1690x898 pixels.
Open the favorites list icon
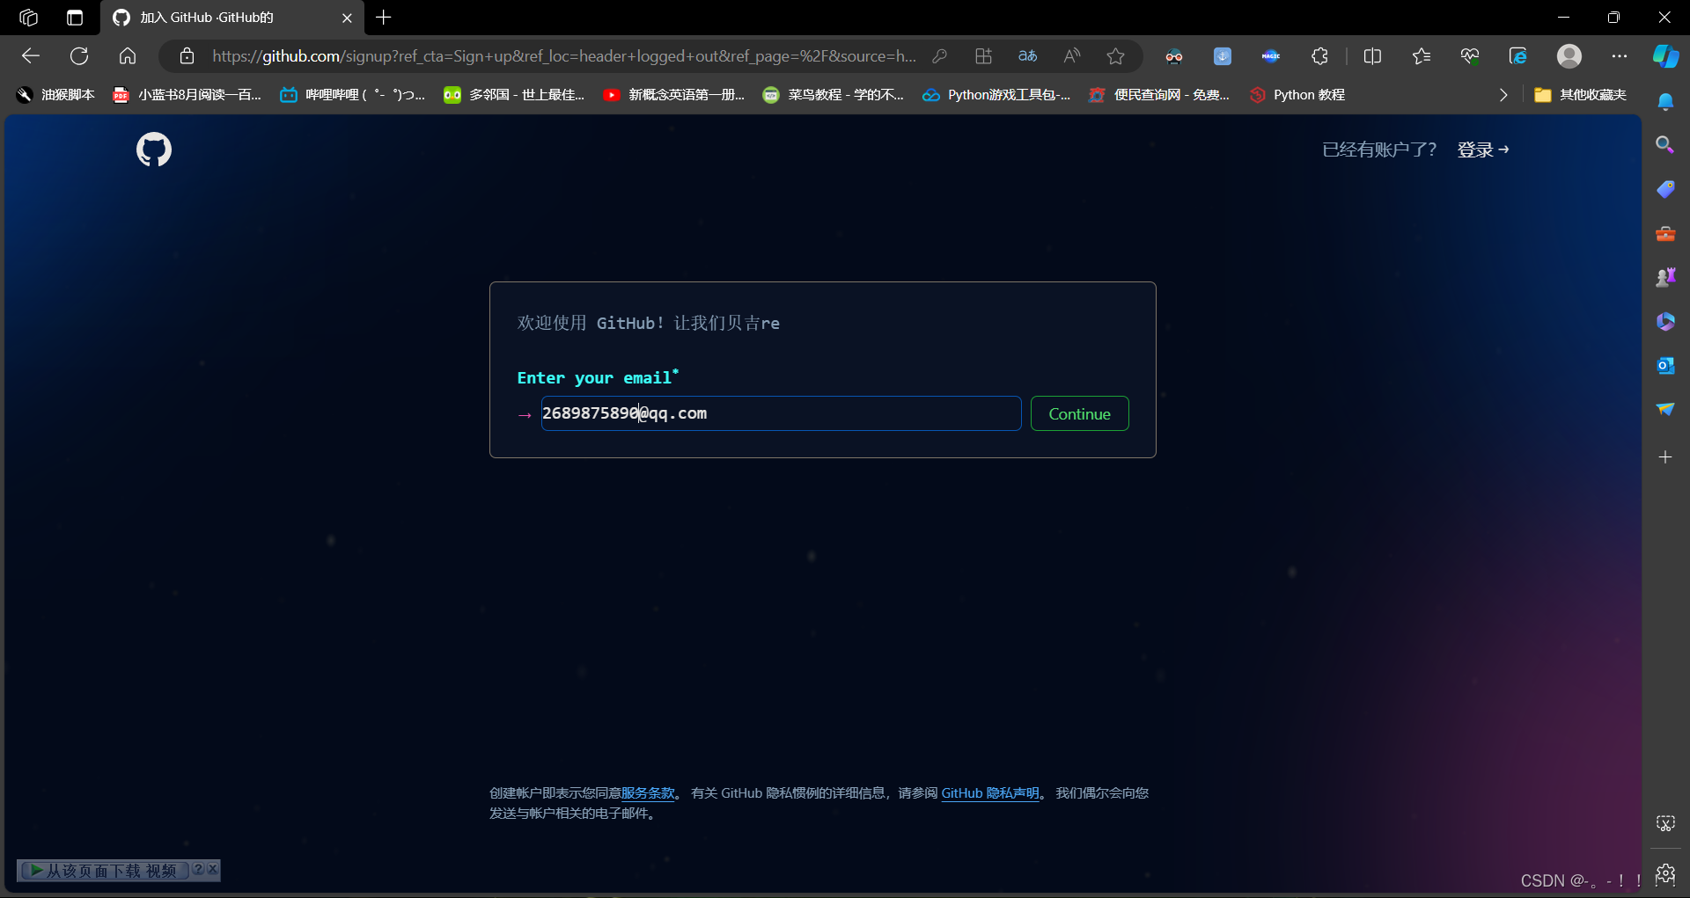click(1422, 56)
